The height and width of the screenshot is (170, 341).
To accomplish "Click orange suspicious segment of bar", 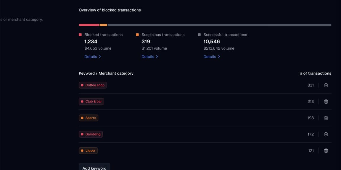I will pos(103,25).
